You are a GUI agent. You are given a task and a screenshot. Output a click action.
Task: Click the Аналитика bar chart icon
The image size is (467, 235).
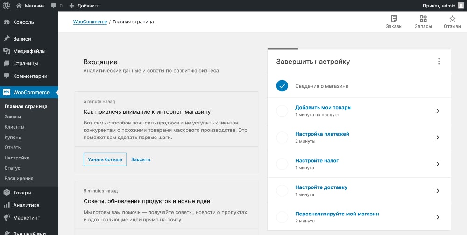[7, 205]
